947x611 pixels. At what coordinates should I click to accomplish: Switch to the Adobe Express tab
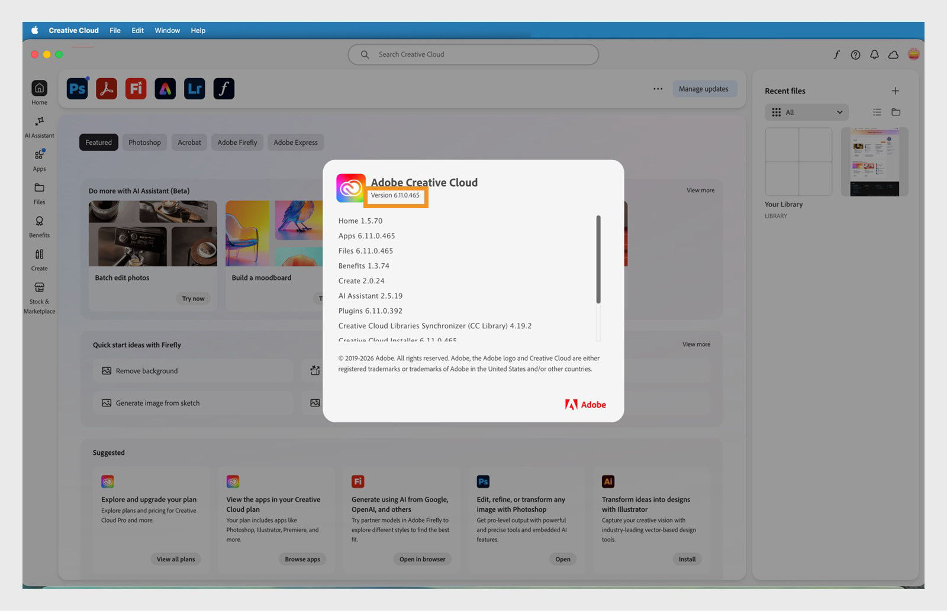[x=295, y=143]
